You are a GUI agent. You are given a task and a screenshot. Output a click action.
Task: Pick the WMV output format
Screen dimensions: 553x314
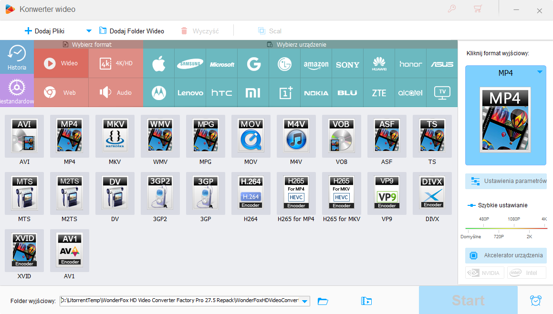160,136
